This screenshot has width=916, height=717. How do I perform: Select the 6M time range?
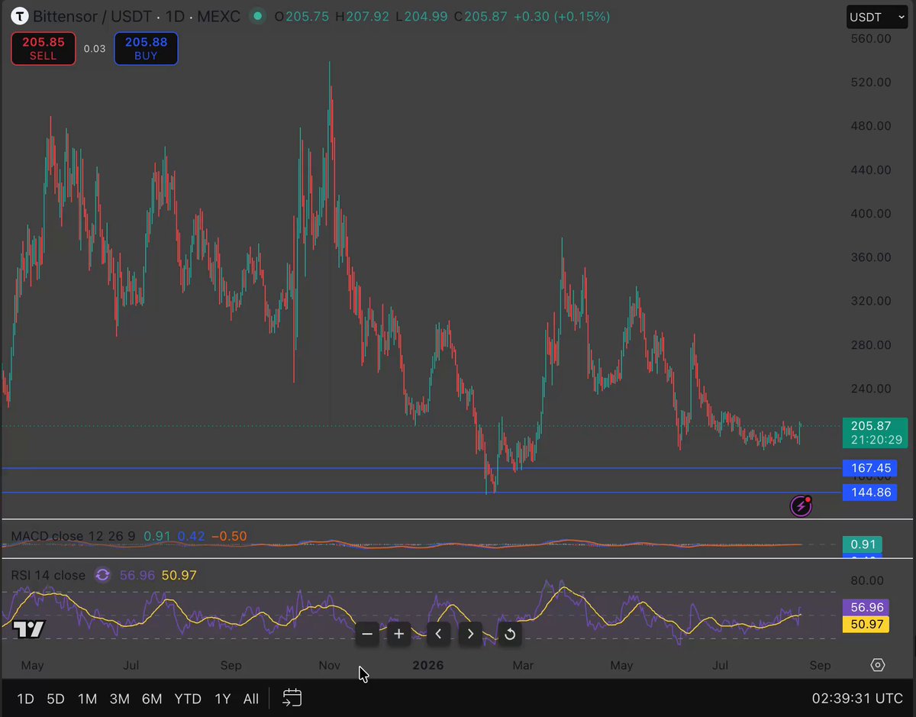tap(152, 699)
